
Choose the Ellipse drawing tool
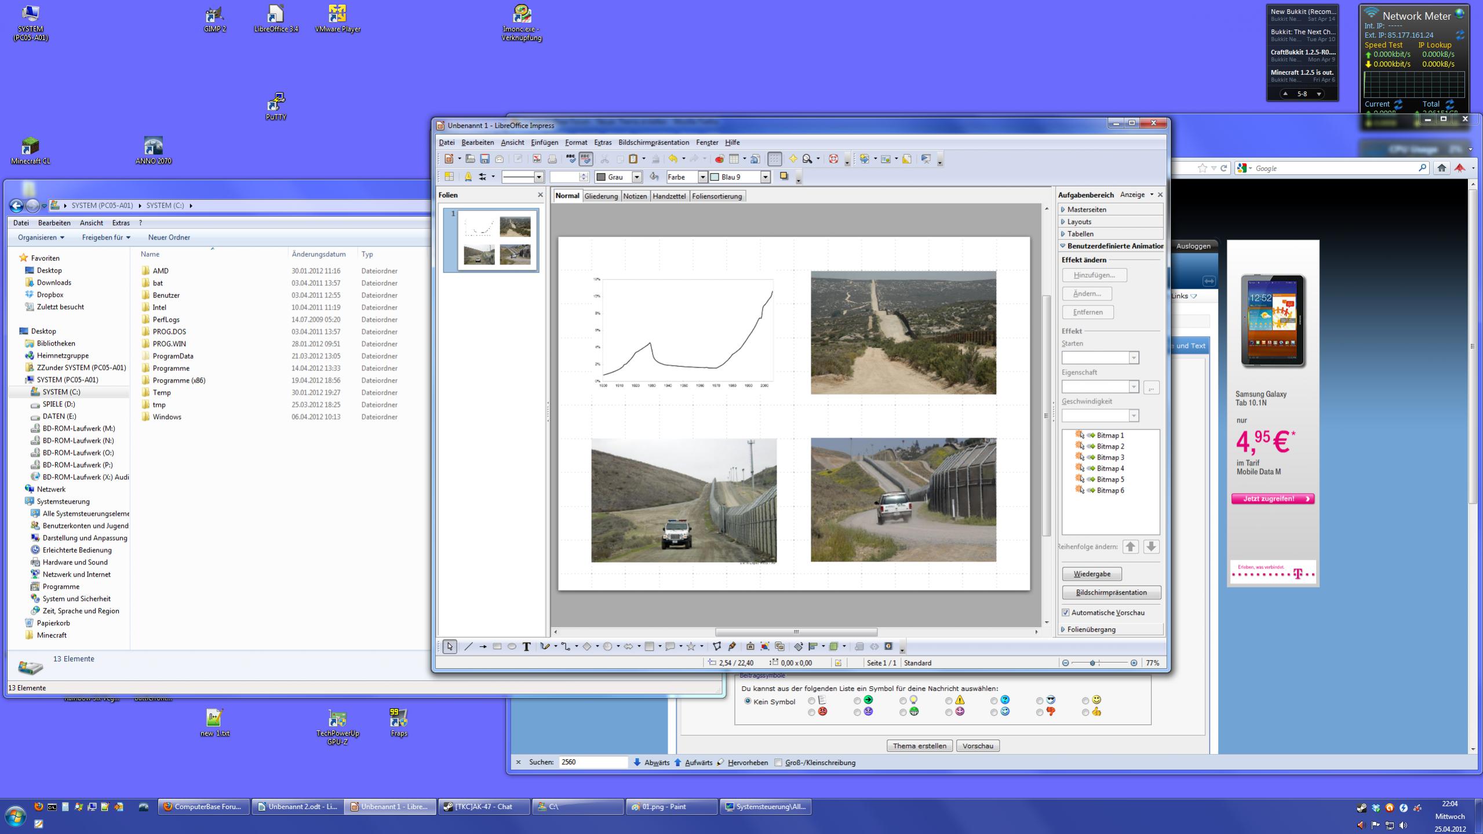(x=512, y=647)
